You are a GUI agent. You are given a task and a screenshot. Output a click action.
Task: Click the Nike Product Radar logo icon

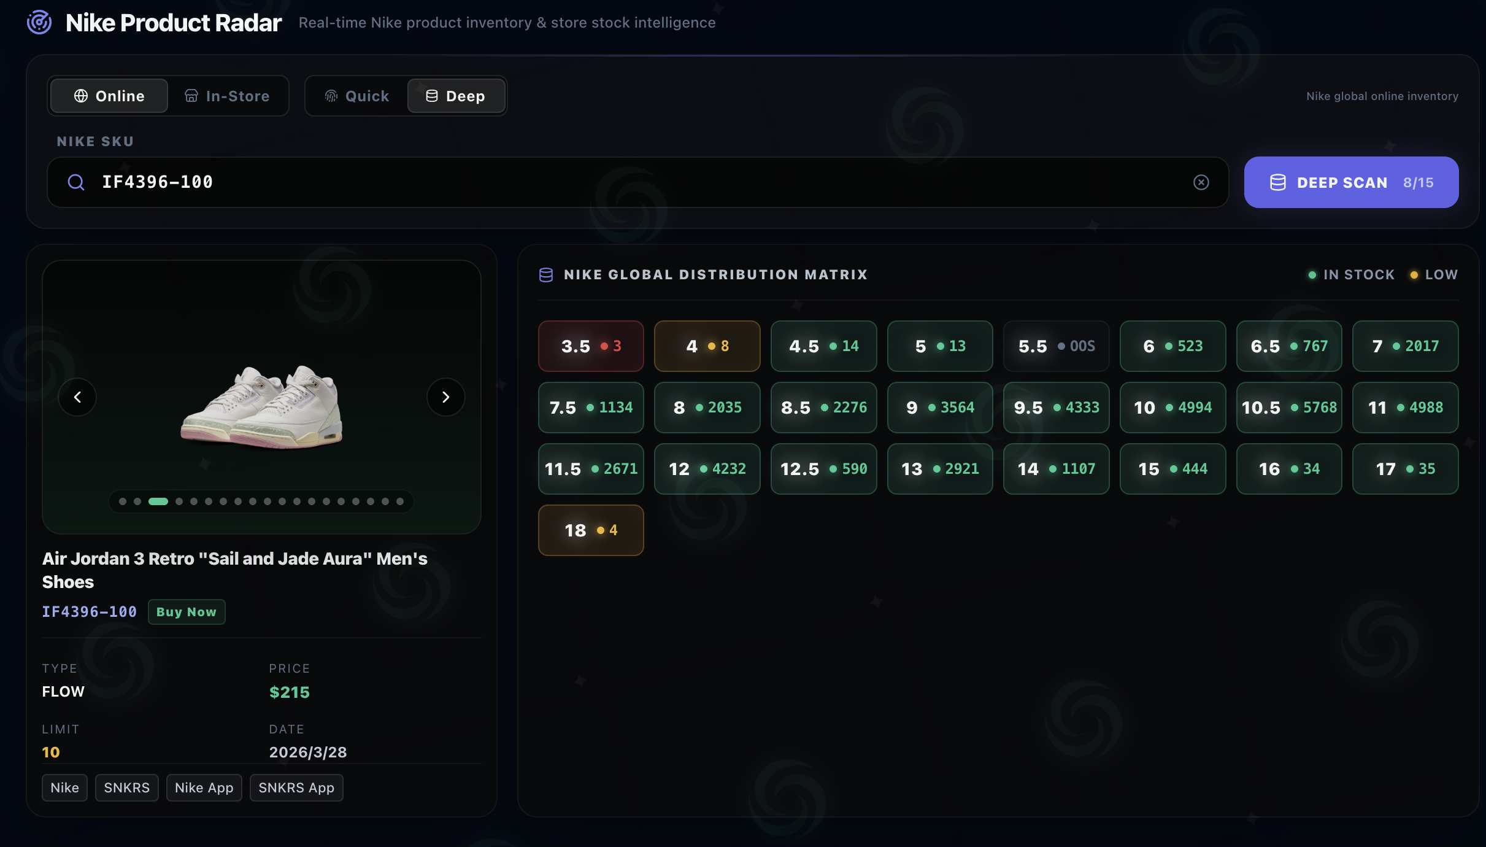39,23
